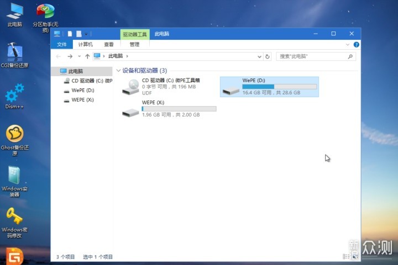Select the 驱动器工具 contextual tab
398x265 pixels.
135,34
